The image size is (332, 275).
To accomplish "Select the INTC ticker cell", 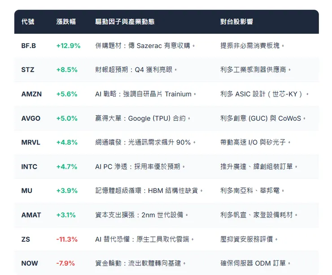I will pyautogui.click(x=29, y=166).
